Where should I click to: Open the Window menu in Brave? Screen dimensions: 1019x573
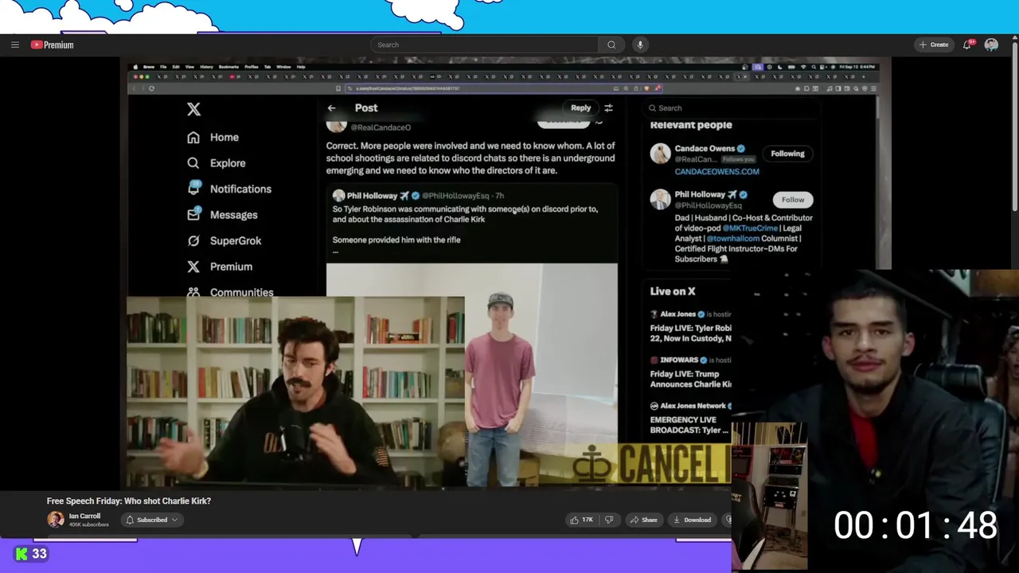click(283, 67)
